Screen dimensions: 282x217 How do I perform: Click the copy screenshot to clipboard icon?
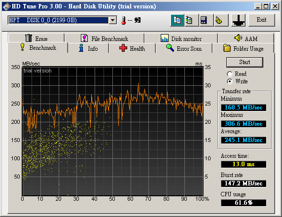click(192, 20)
